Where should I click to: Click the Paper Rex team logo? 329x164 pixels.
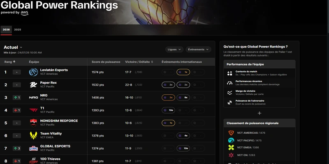coord(33,85)
